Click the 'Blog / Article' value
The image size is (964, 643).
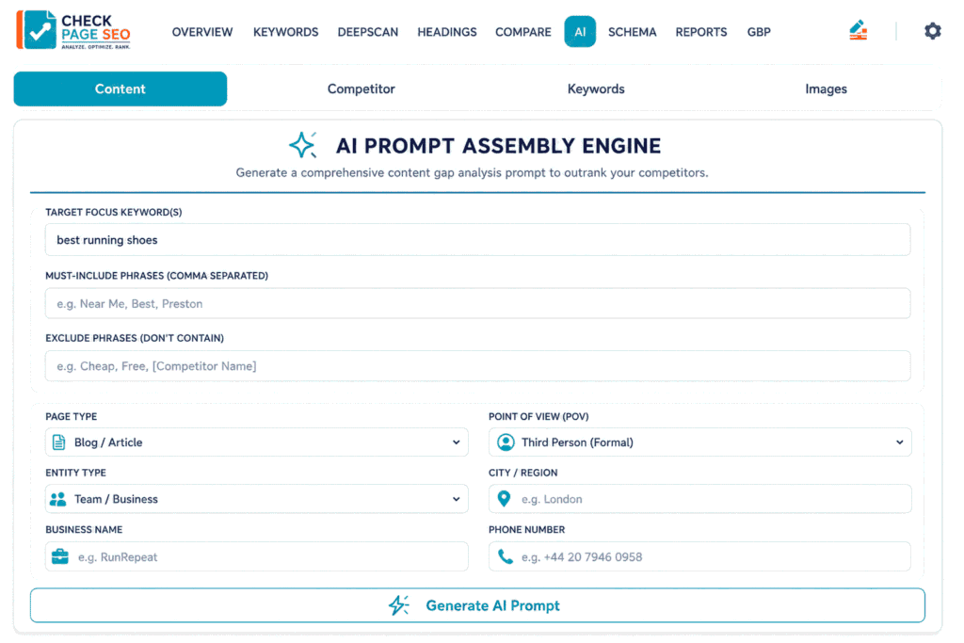point(108,442)
